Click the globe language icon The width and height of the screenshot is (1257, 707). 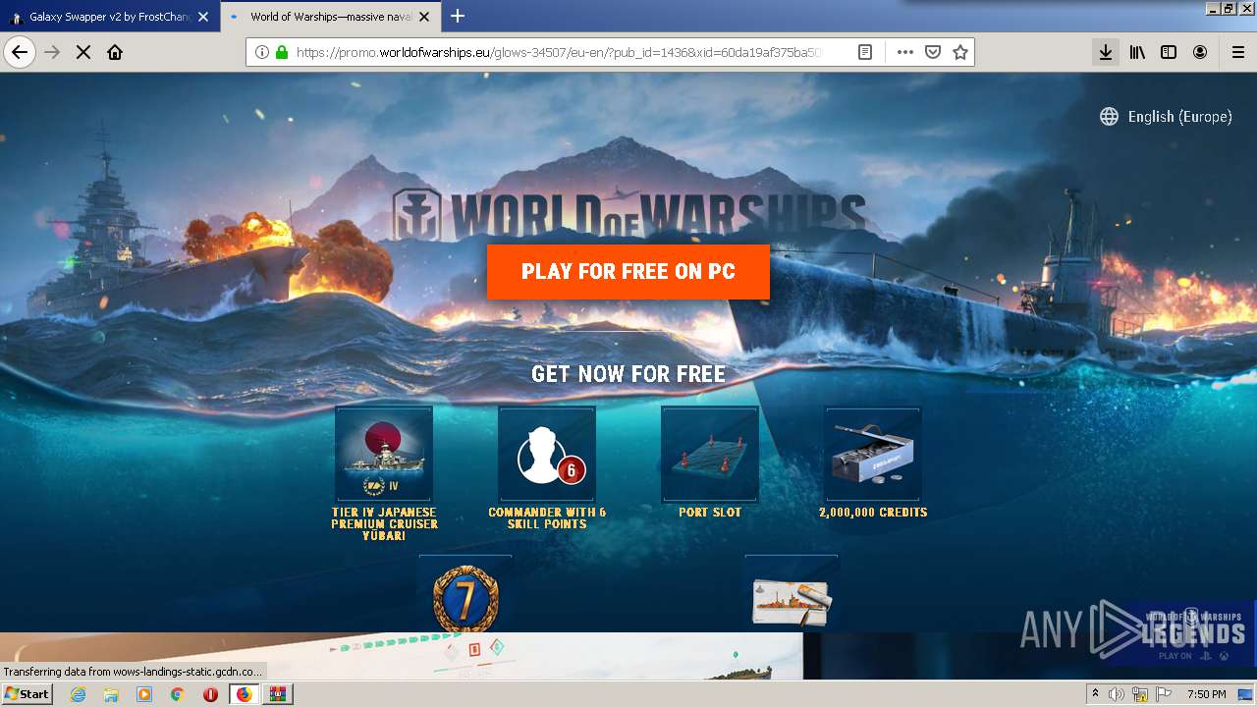(x=1109, y=117)
